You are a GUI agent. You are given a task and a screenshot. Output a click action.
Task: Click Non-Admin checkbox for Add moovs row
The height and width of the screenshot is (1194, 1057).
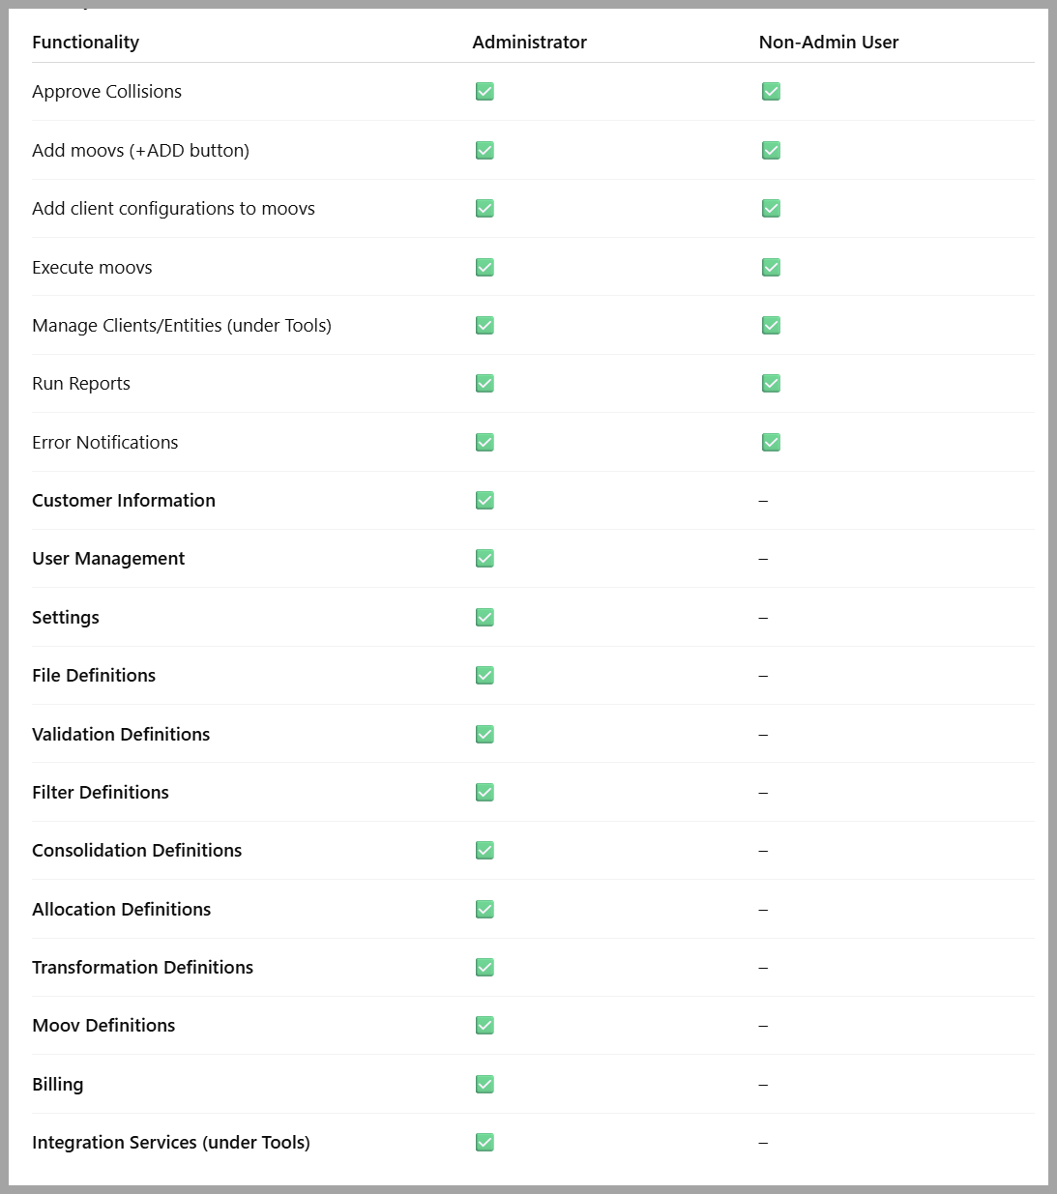coord(771,150)
